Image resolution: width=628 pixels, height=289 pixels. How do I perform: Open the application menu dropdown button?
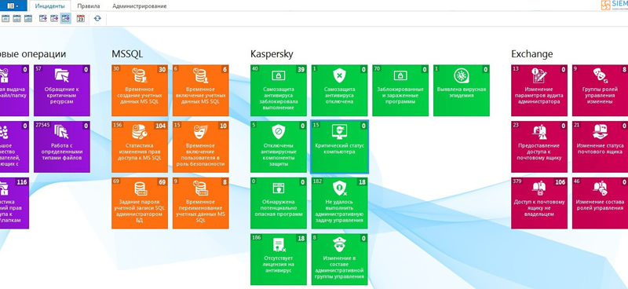coord(13,5)
